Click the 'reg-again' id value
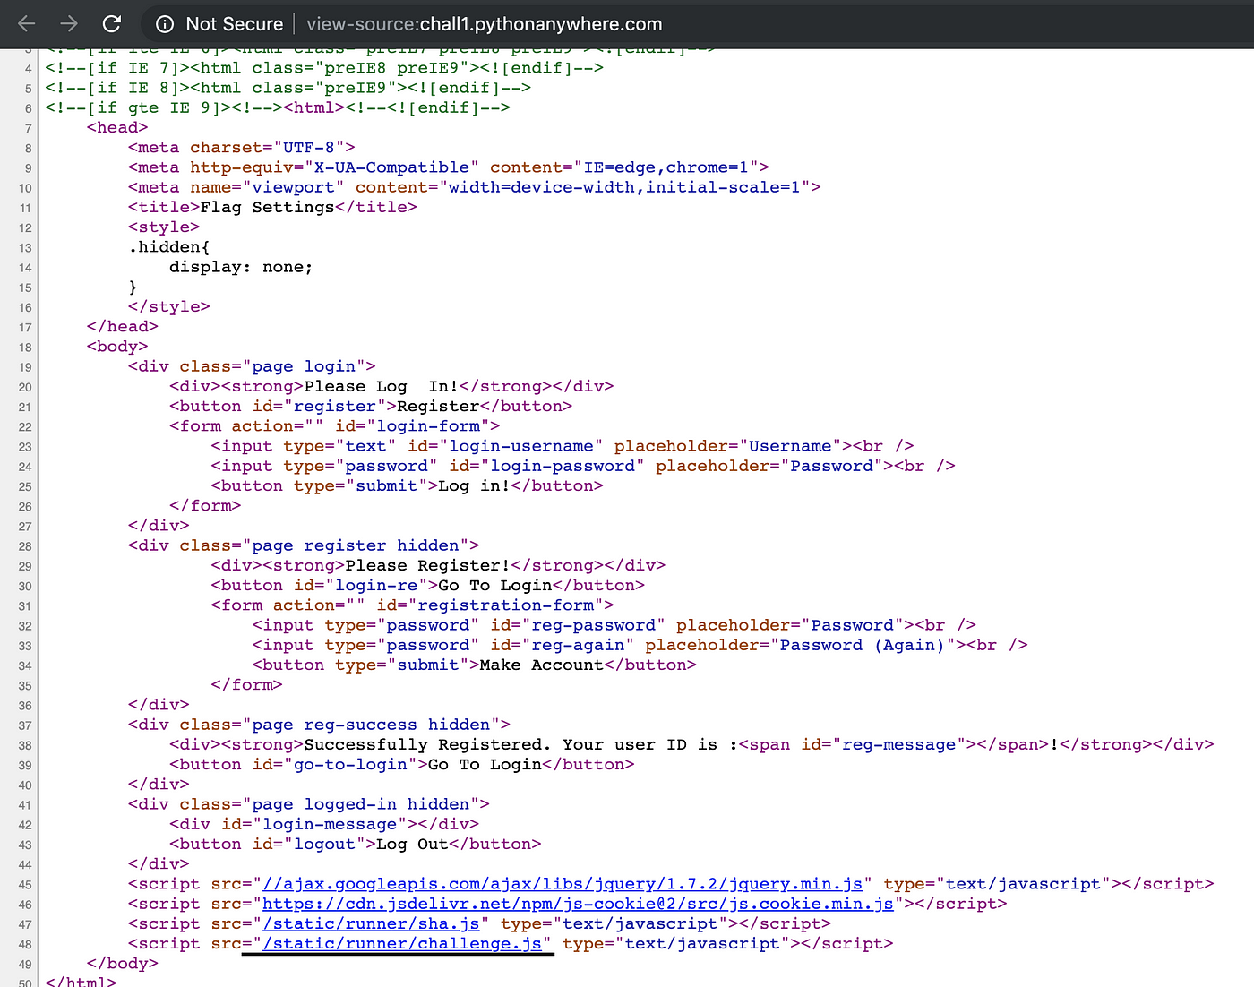The image size is (1254, 987). [578, 645]
